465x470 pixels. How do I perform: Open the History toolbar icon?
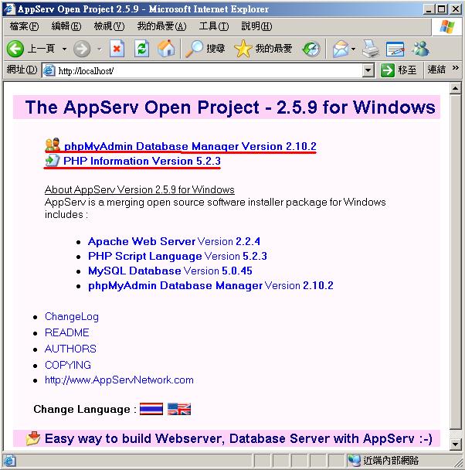[x=311, y=49]
